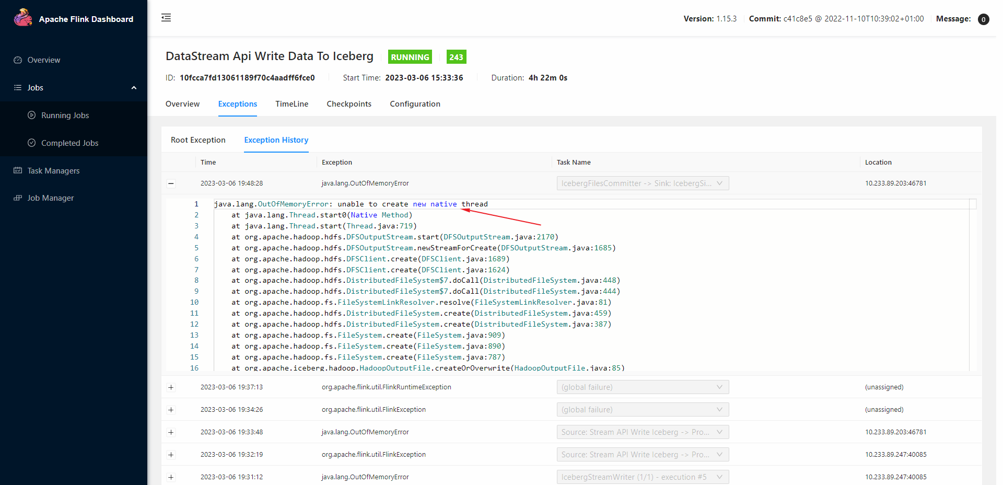Click the Time column header
This screenshot has width=1003, height=485.
tap(208, 163)
